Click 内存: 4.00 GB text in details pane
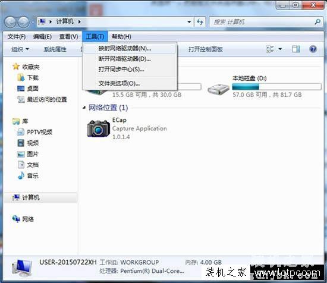The height and width of the screenshot is (283, 327). (203, 262)
